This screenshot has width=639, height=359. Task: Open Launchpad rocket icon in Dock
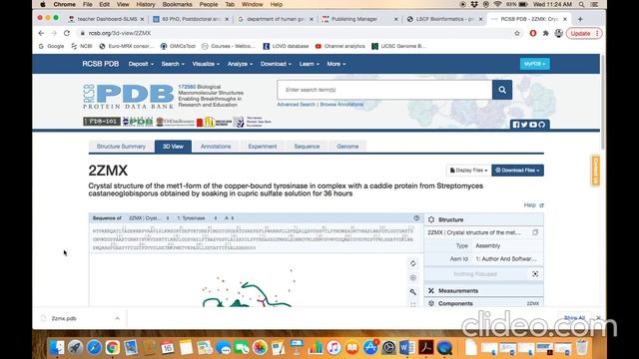[76, 347]
